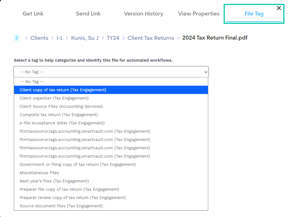Viewport: 288px width, 217px height.
Task: Click the file icon in the breadcrumb
Action: 17,38
